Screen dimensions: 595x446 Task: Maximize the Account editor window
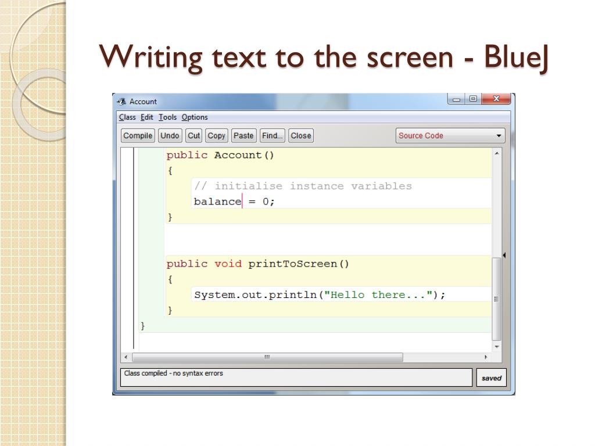click(473, 99)
